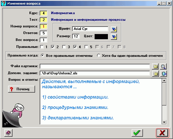Click the black Цвет color swatch
This screenshot has height=139, width=173.
pos(101,37)
